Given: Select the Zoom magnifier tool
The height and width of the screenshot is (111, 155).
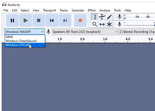Looking at the screenshot, I should (95, 24).
